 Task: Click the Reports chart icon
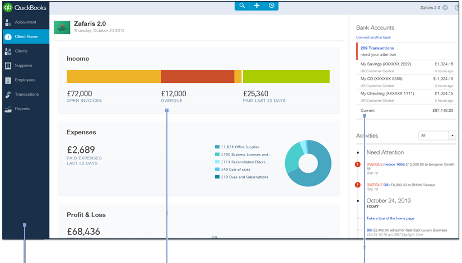[8, 109]
